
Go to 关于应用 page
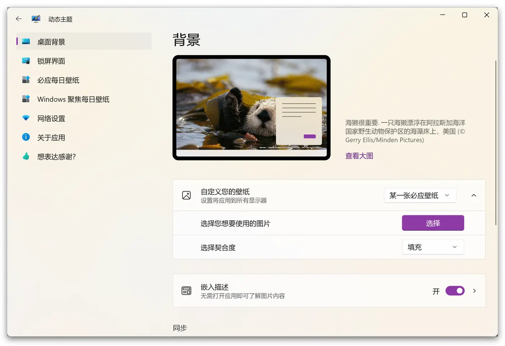click(x=84, y=137)
